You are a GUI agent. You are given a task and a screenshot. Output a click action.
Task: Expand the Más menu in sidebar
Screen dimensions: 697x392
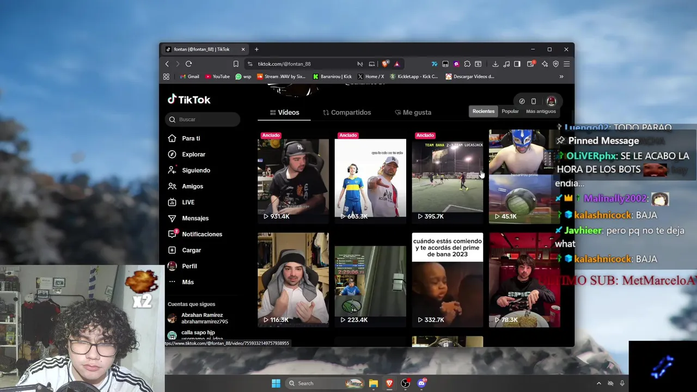pos(187,282)
